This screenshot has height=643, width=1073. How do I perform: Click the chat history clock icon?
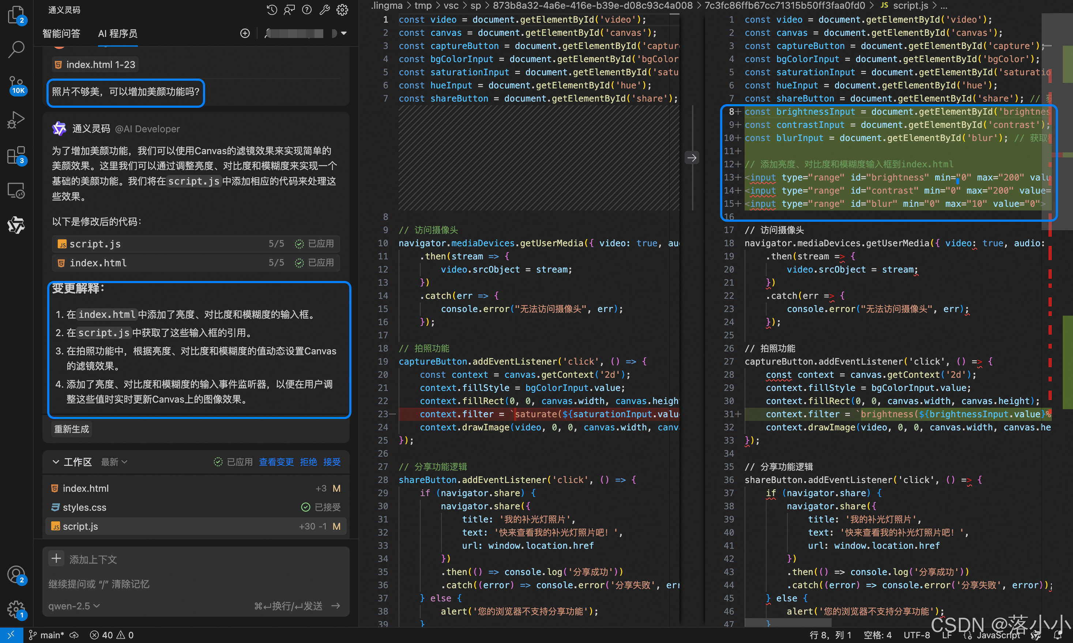click(x=271, y=9)
